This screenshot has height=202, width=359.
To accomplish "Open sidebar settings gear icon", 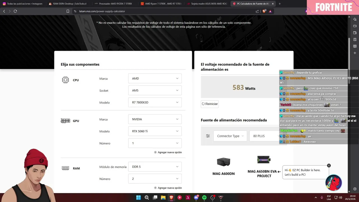I will tap(355, 189).
